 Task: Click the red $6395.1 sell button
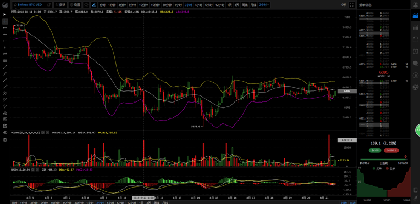(x=391, y=150)
